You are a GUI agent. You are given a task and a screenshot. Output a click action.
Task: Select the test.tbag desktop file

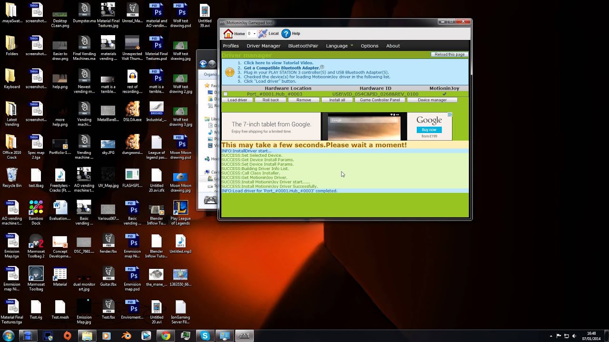click(36, 178)
